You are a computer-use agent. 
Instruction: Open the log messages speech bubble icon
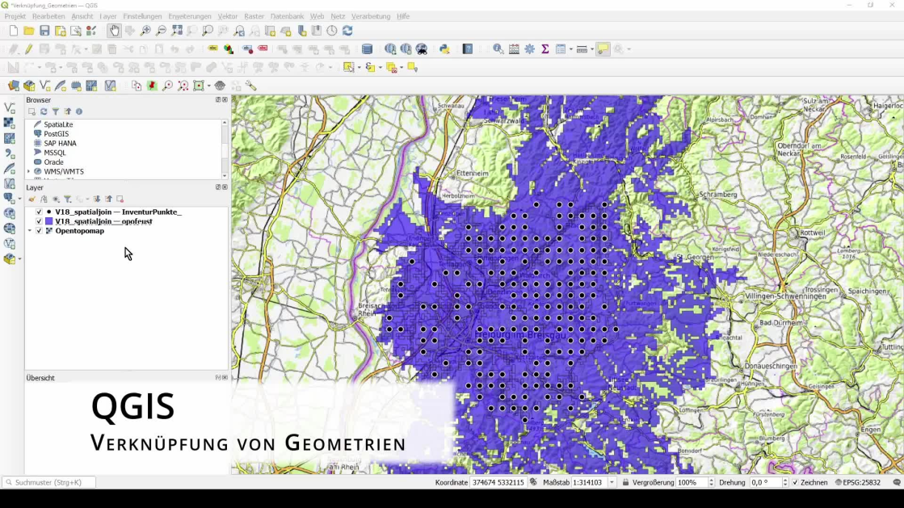coord(896,482)
